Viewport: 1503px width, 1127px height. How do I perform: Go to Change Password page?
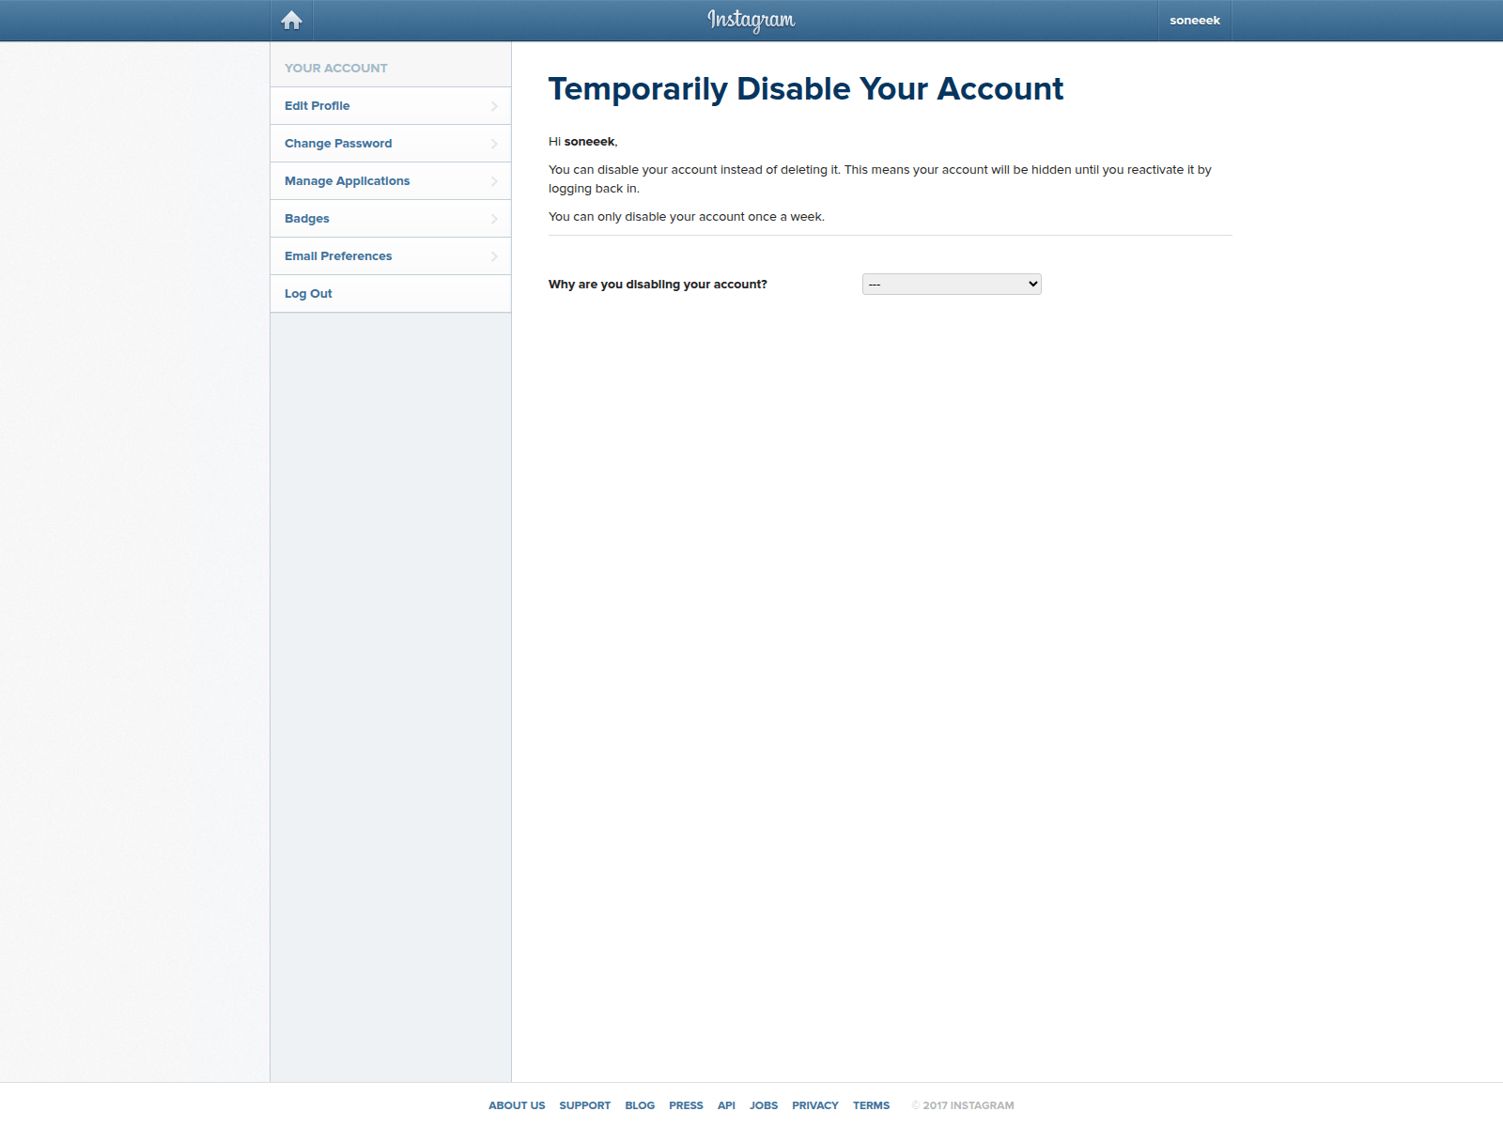pos(391,144)
